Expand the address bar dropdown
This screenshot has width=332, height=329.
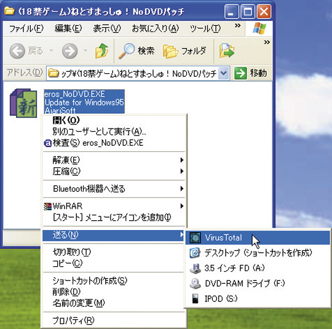(x=223, y=73)
